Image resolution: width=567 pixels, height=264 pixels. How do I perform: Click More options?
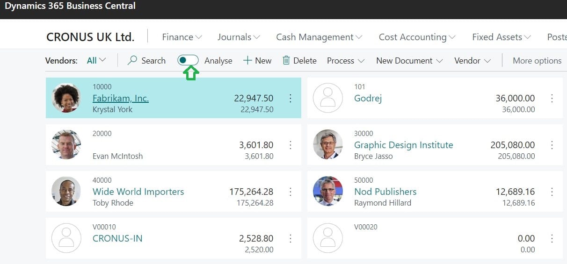click(537, 60)
